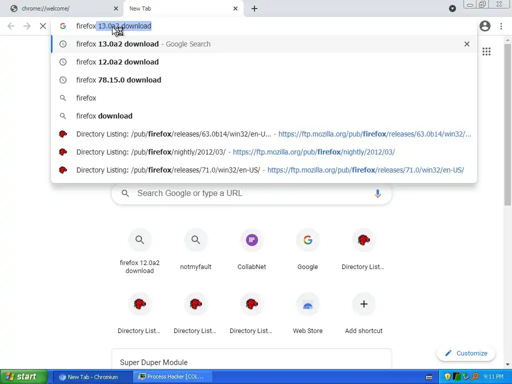
Task: Stop loading the page with the X button
Action: (43, 26)
